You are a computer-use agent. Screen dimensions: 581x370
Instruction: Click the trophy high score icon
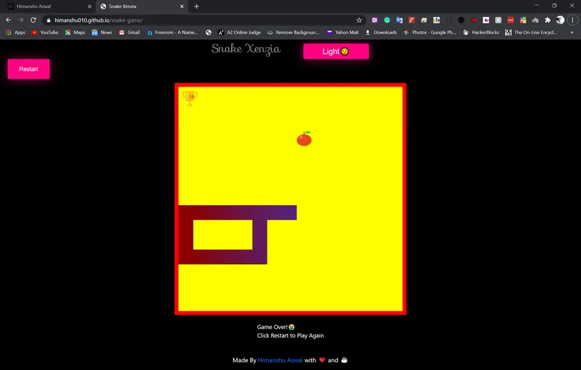tap(190, 98)
